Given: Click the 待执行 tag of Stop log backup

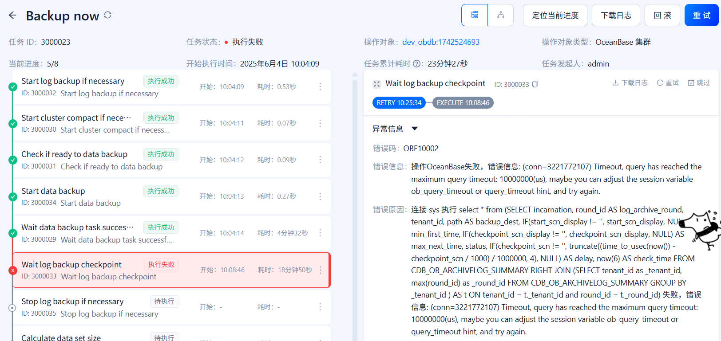Looking at the screenshot, I should click(164, 302).
